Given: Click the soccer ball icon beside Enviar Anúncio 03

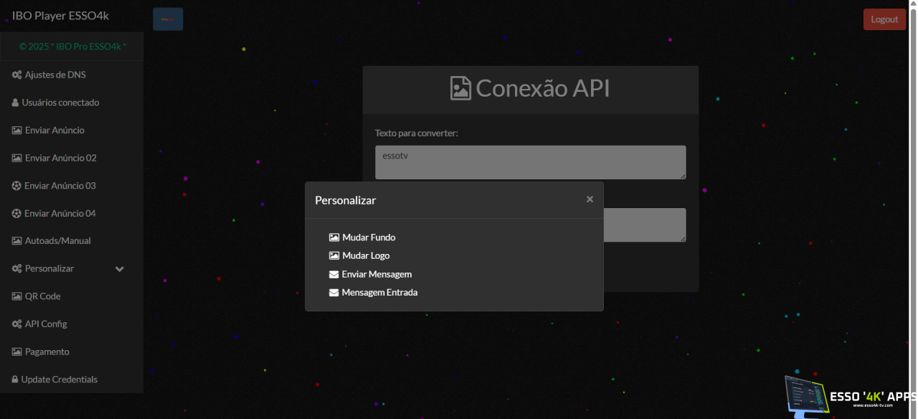Looking at the screenshot, I should coord(16,186).
